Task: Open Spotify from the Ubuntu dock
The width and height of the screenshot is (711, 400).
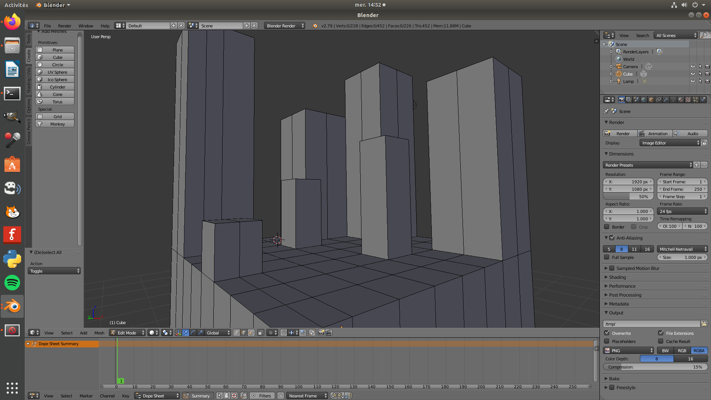Action: [12, 283]
